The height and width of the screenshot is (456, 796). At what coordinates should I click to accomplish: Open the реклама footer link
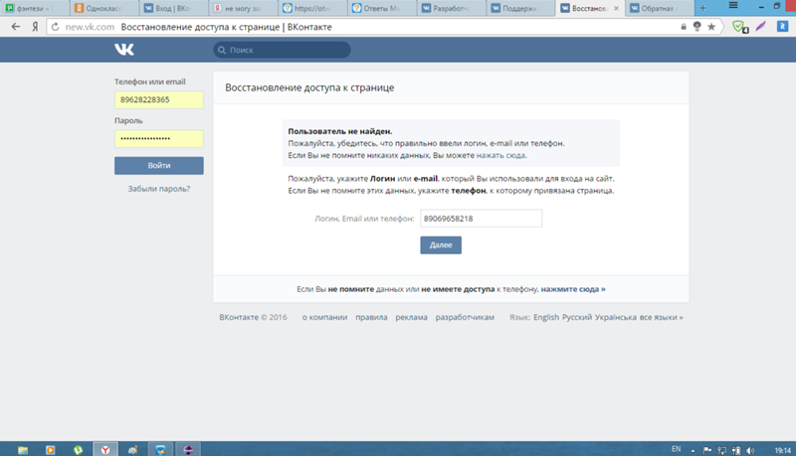411,317
